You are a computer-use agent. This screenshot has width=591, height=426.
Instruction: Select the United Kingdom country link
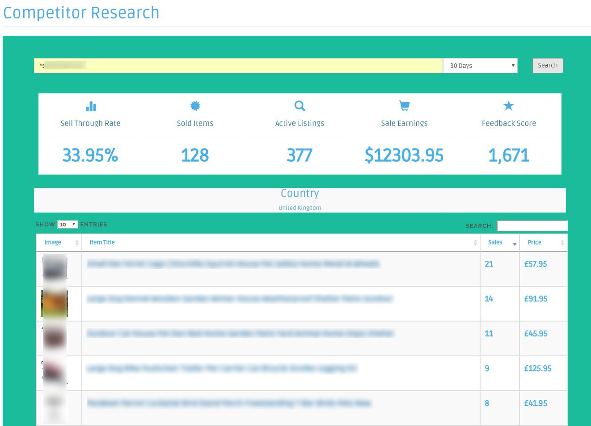[300, 208]
